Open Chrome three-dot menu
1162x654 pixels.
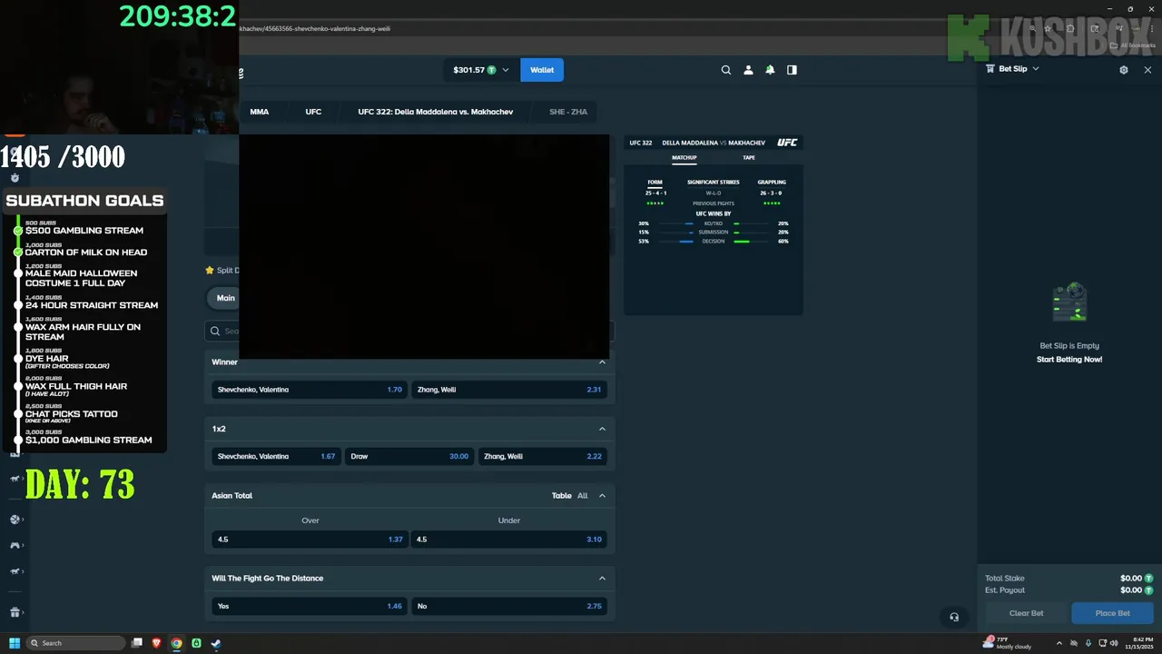[x=1152, y=28]
